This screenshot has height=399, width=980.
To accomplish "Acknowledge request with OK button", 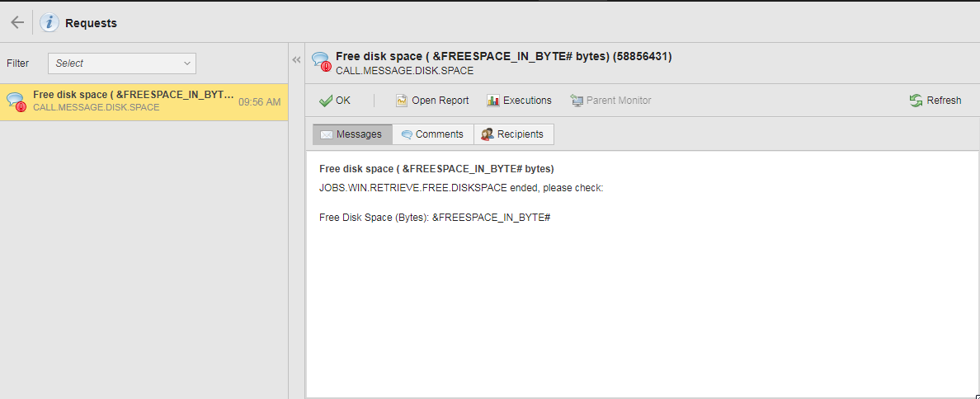I will [335, 100].
